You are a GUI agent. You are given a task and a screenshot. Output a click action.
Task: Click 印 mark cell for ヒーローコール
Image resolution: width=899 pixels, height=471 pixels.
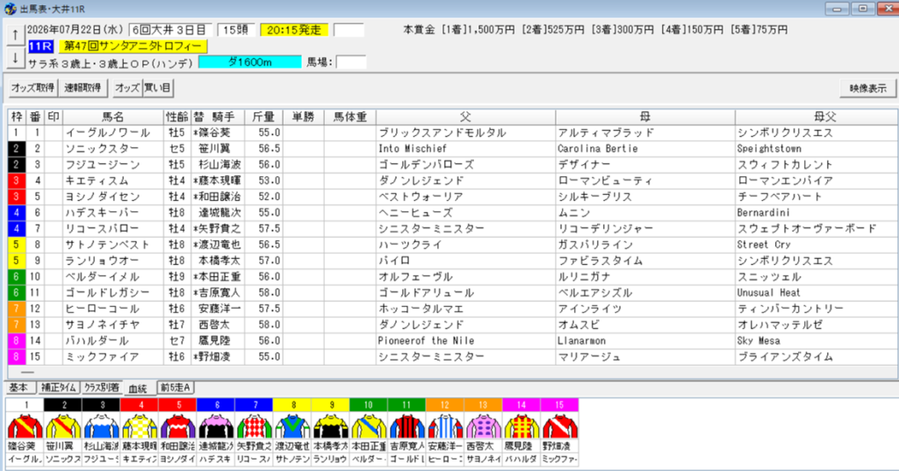[x=54, y=308]
